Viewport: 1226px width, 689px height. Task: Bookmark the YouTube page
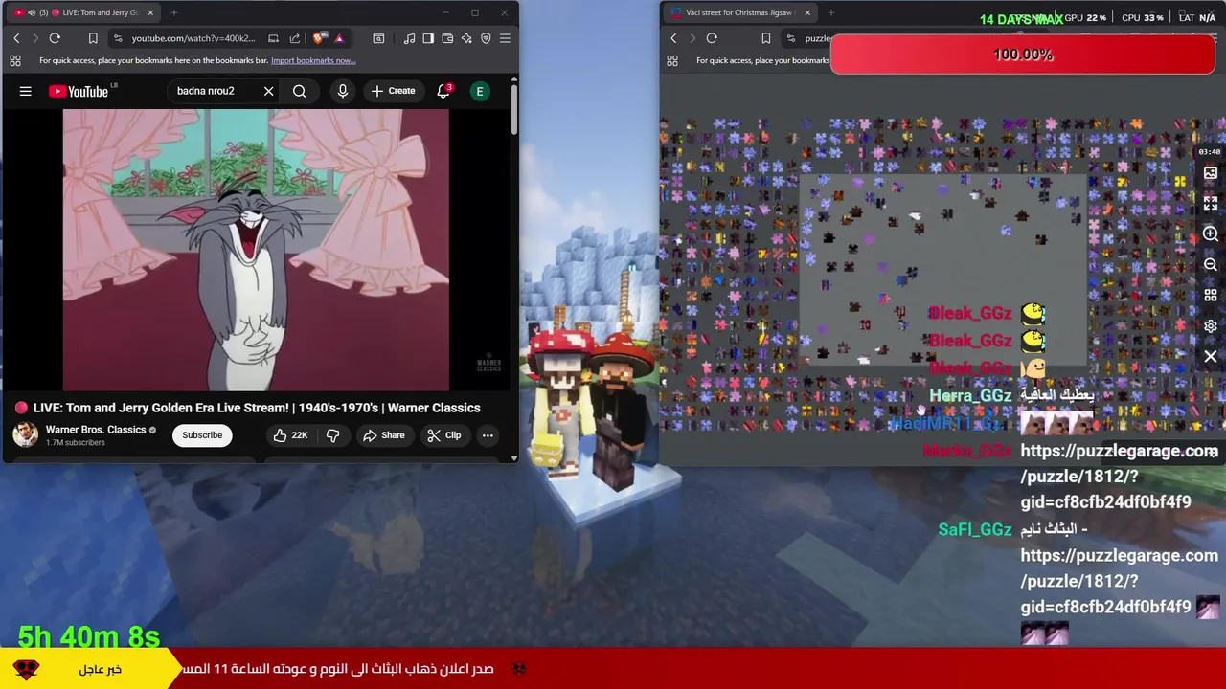(x=93, y=38)
